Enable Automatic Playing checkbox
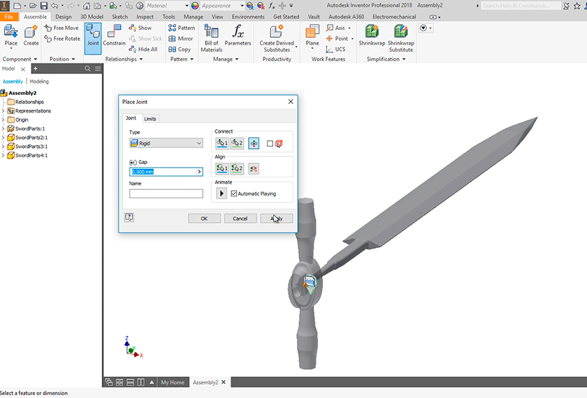 click(234, 193)
